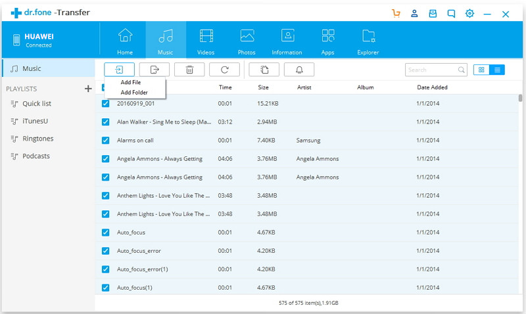Choose Add Folder from the menu
Viewport: 526px width, 314px height.
point(134,93)
